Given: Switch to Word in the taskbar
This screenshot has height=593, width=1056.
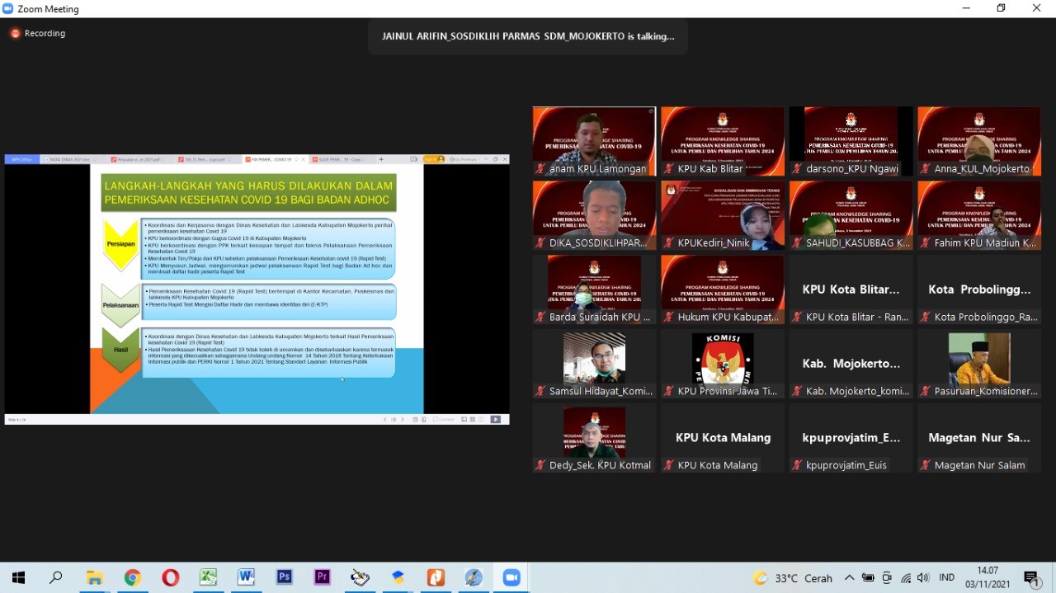Looking at the screenshot, I should [x=246, y=578].
